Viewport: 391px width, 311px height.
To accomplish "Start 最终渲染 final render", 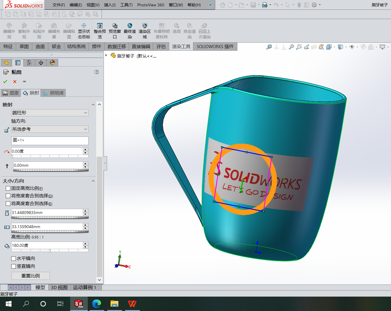I will tap(129, 31).
